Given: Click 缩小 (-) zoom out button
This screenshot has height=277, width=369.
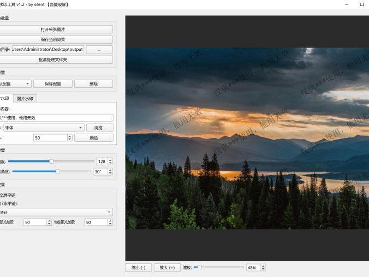Looking at the screenshot, I should (139, 268).
